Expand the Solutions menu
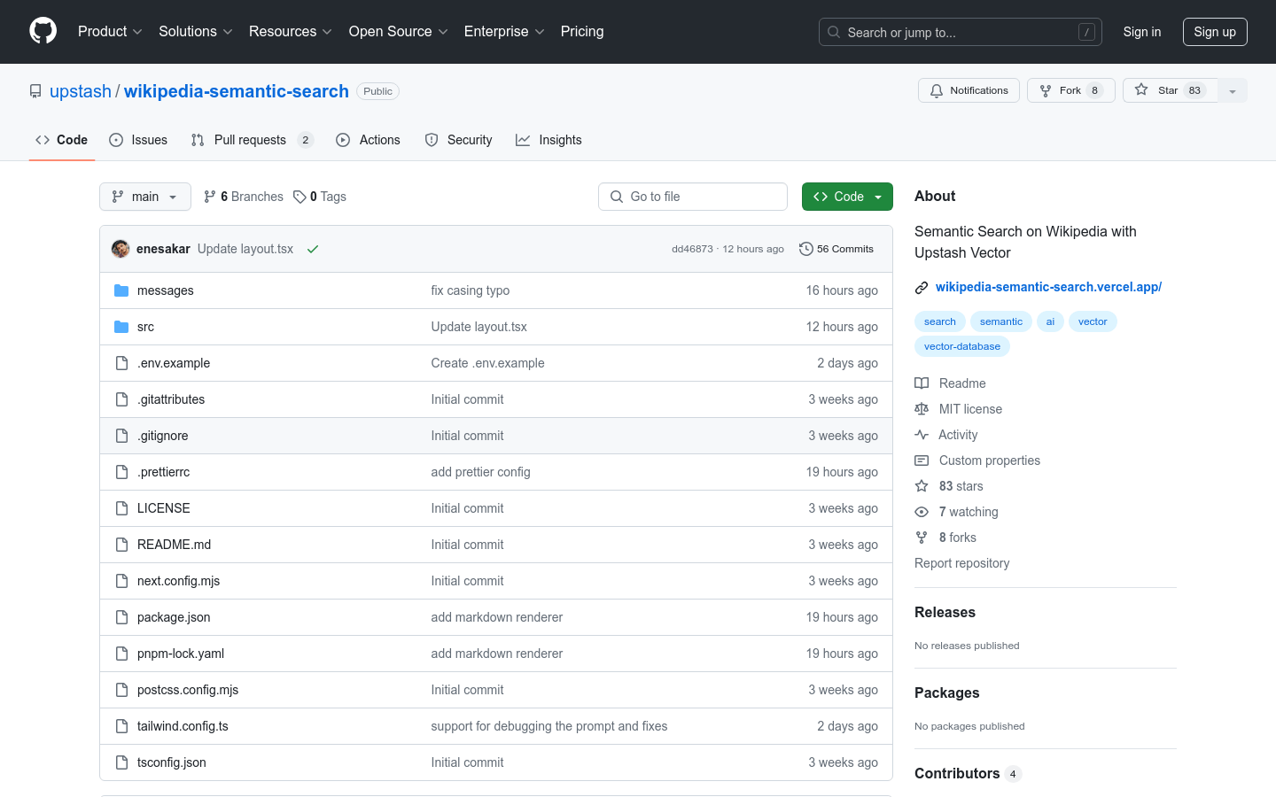Screen dimensions: 1276x797 [196, 31]
